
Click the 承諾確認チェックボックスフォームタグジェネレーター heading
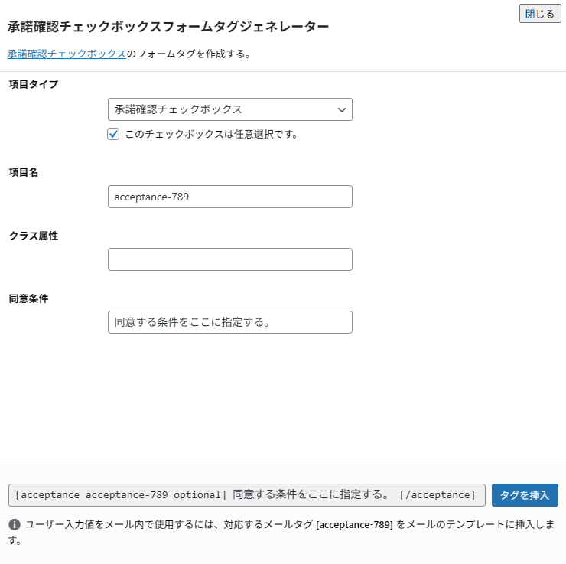[x=168, y=27]
